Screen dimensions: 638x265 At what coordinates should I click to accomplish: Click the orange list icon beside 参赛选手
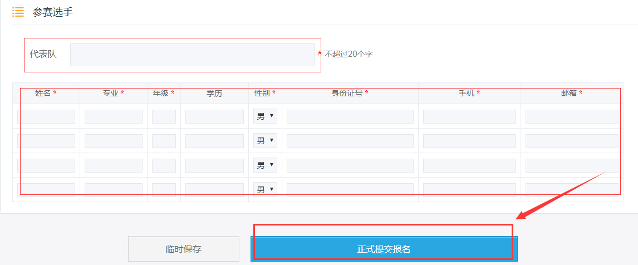pyautogui.click(x=18, y=12)
